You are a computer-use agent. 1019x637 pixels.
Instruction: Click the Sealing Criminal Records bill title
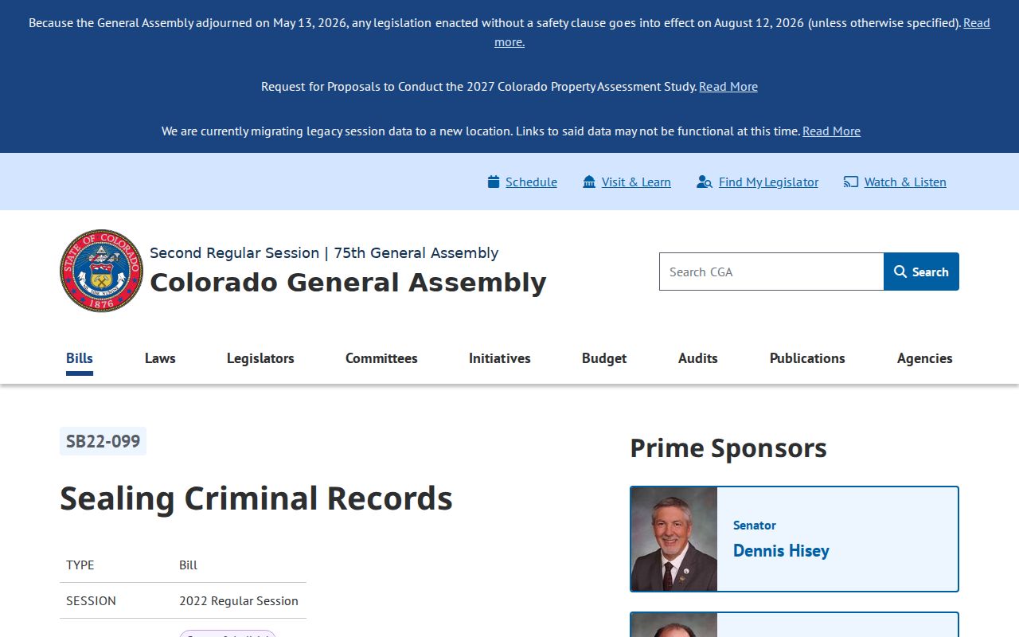click(256, 498)
